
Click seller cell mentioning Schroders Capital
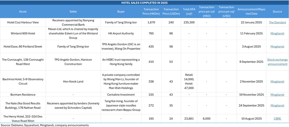pos(73,105)
